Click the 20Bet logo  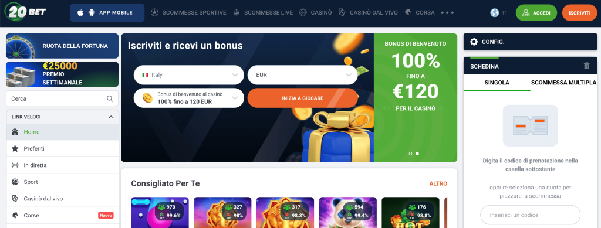(x=25, y=12)
